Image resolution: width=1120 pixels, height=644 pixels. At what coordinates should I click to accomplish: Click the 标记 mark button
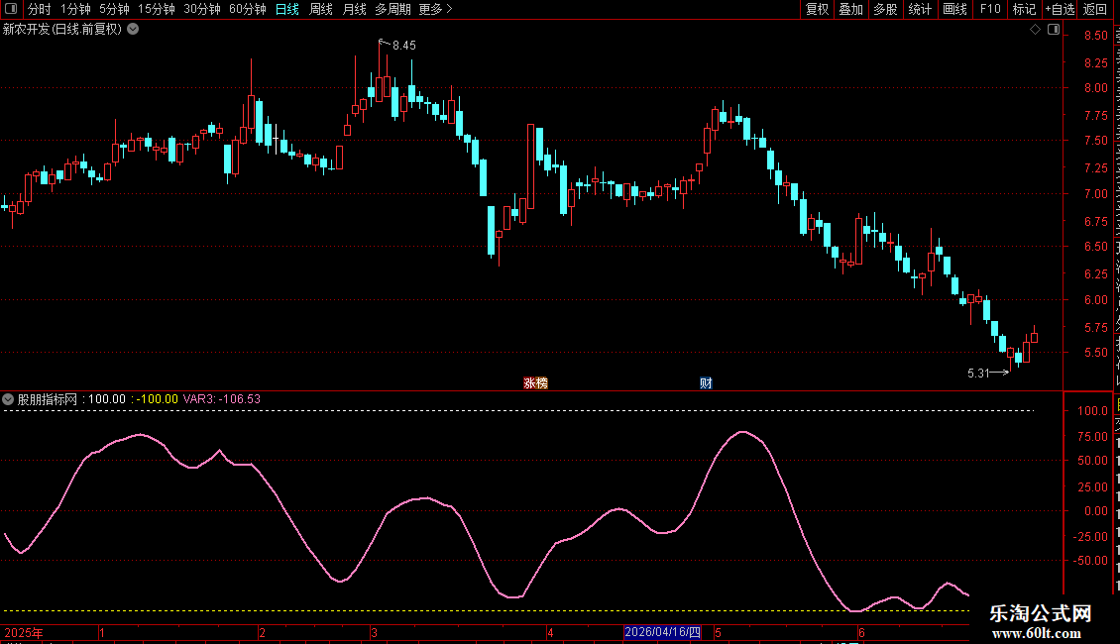coord(1024,9)
